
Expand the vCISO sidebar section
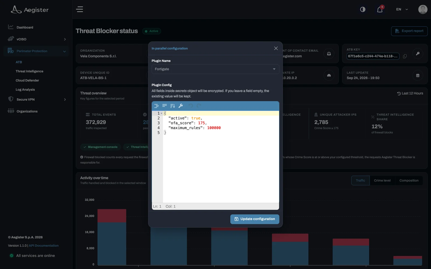(x=37, y=39)
